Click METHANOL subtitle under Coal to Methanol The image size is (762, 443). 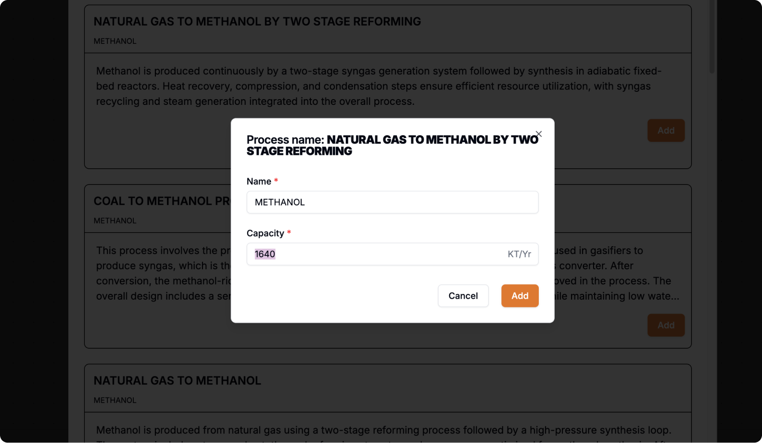tap(115, 221)
